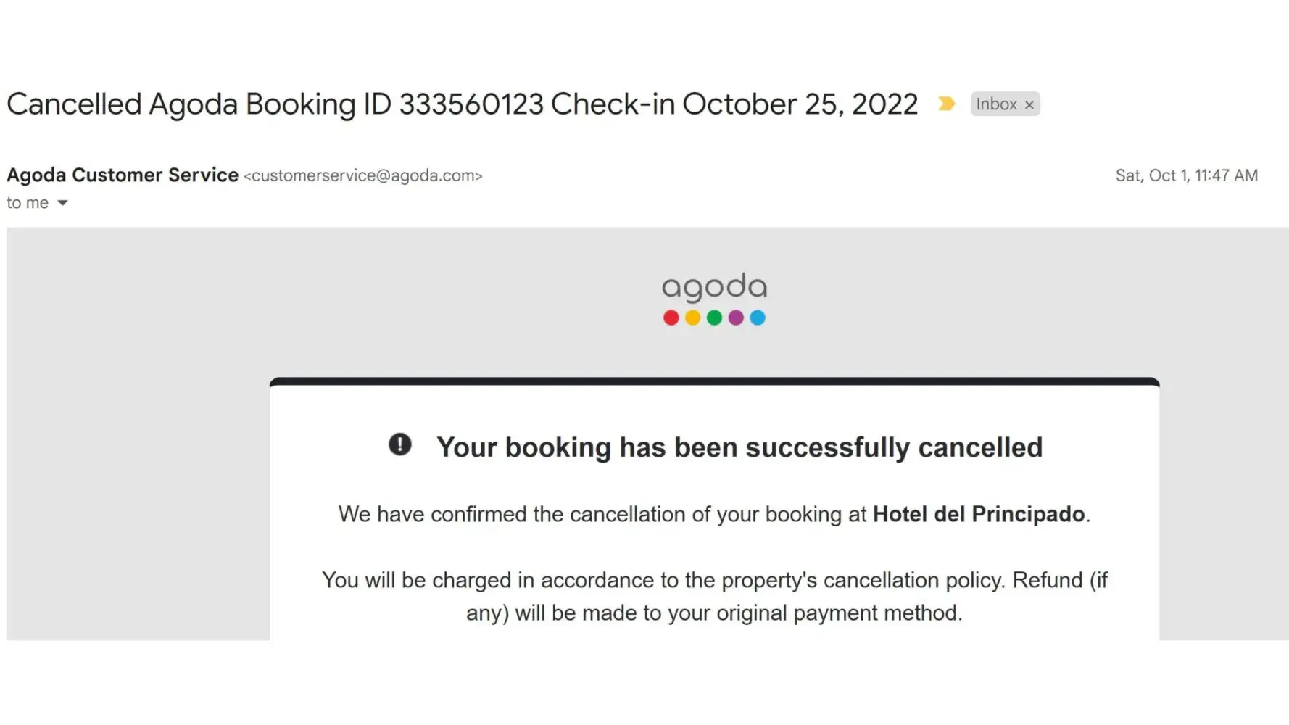Click the "to me" recipient text
Screen dimensions: 1289x725
click(28, 203)
